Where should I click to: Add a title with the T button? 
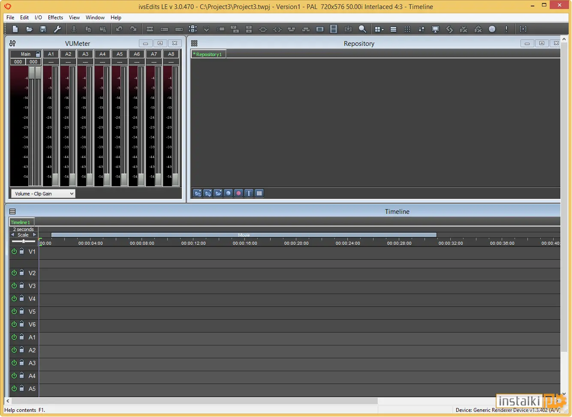(249, 193)
